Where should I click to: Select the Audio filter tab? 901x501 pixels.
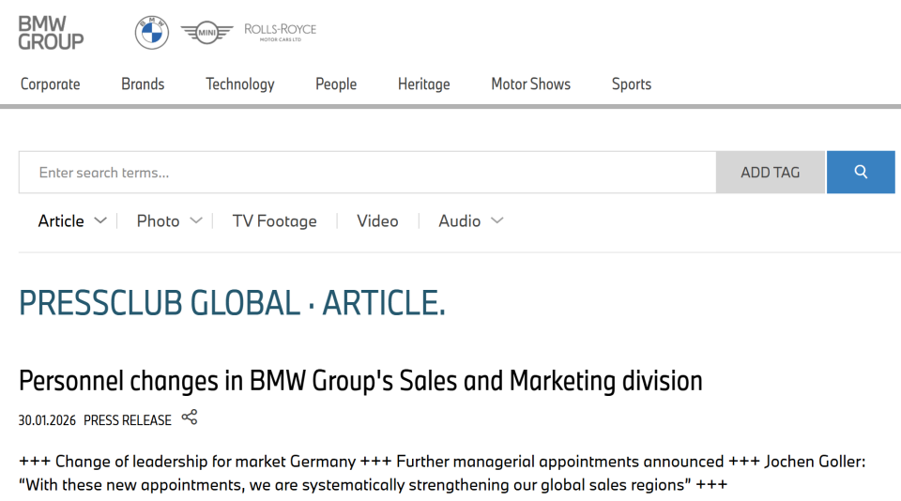(x=460, y=220)
